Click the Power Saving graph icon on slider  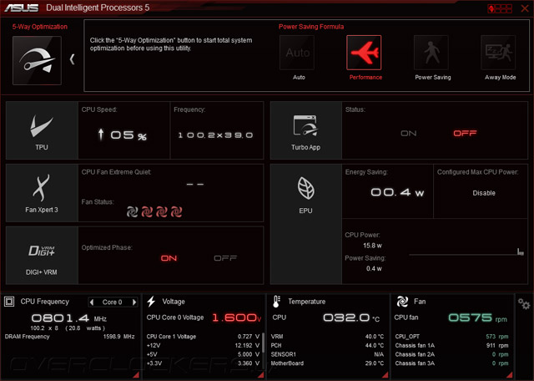520,251
